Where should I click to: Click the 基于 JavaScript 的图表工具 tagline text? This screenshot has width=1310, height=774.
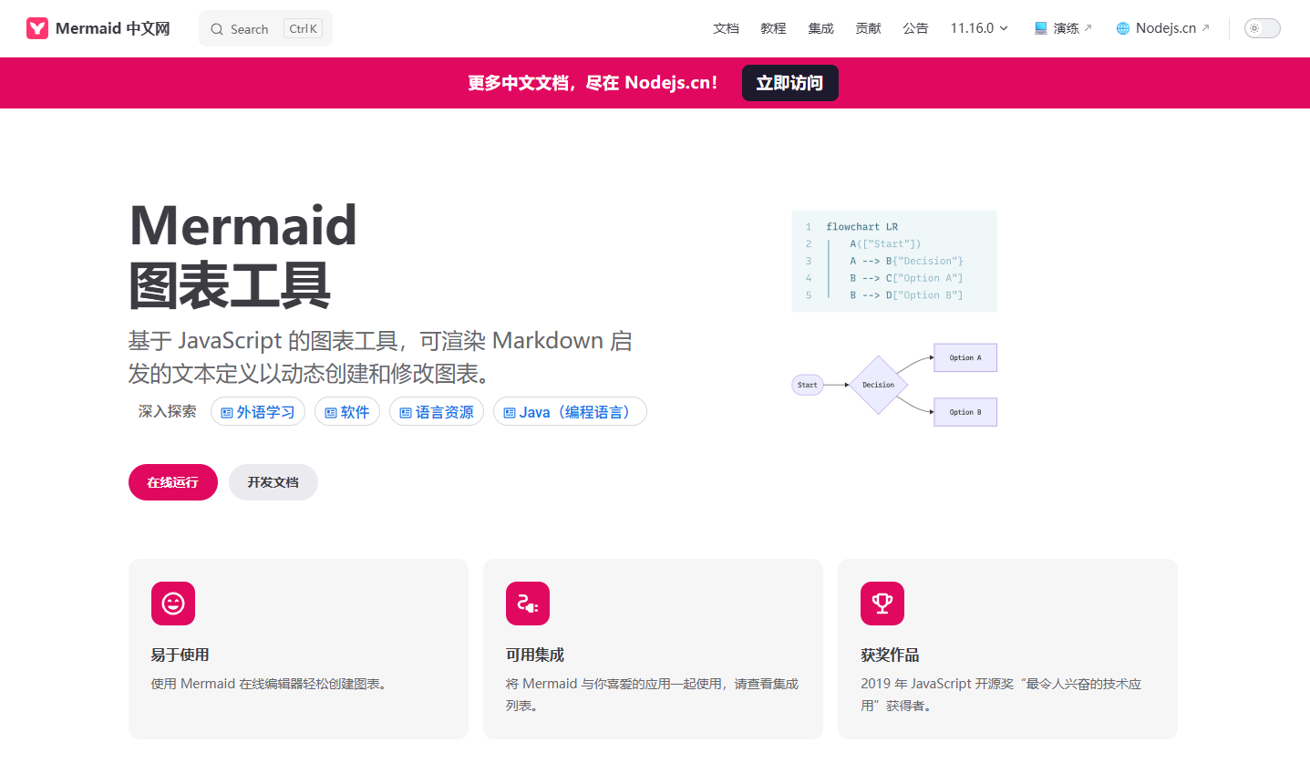click(380, 356)
